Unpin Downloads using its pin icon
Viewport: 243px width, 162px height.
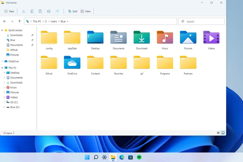[x=32, y=35]
